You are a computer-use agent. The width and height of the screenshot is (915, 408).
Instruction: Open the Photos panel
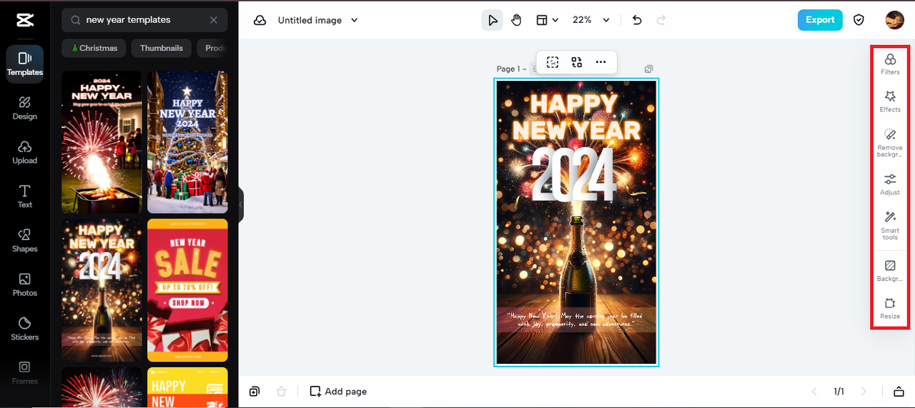tap(24, 284)
